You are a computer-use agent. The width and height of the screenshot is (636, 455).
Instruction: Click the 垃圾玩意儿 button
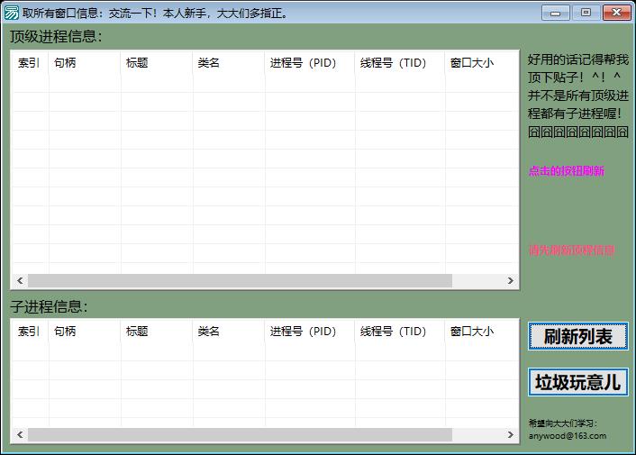(x=578, y=382)
